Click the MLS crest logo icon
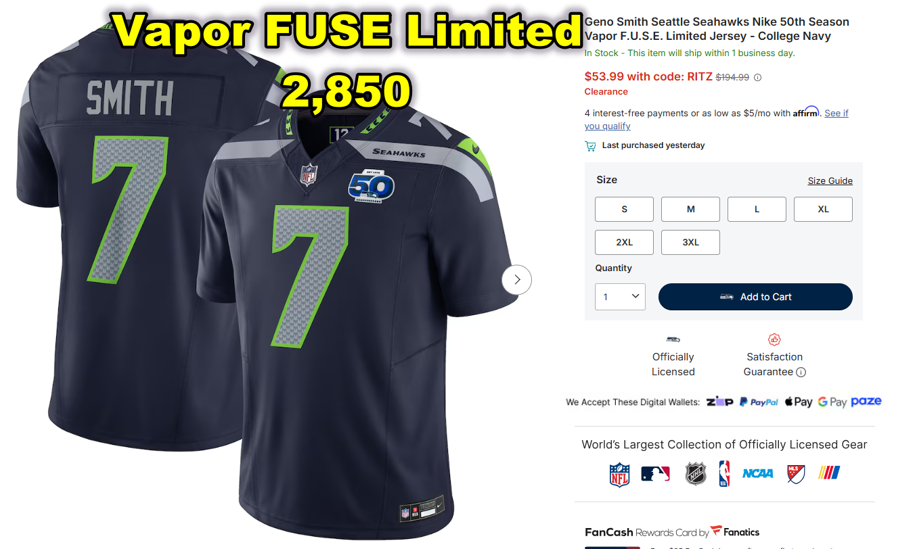The image size is (915, 549). (796, 474)
